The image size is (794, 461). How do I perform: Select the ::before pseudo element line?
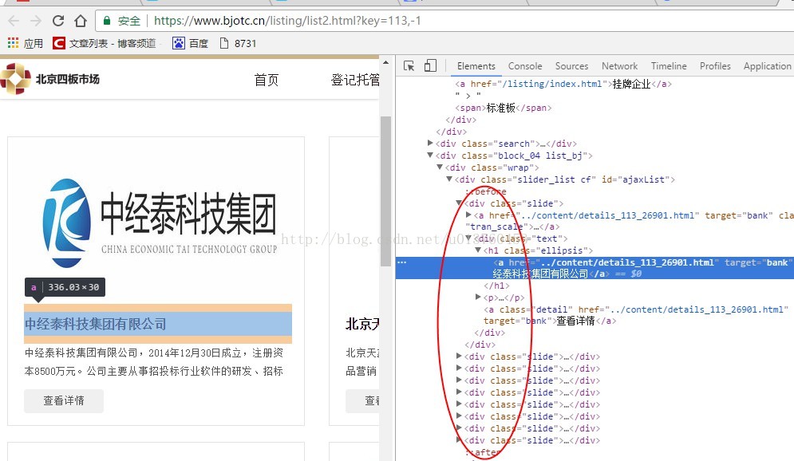click(486, 191)
